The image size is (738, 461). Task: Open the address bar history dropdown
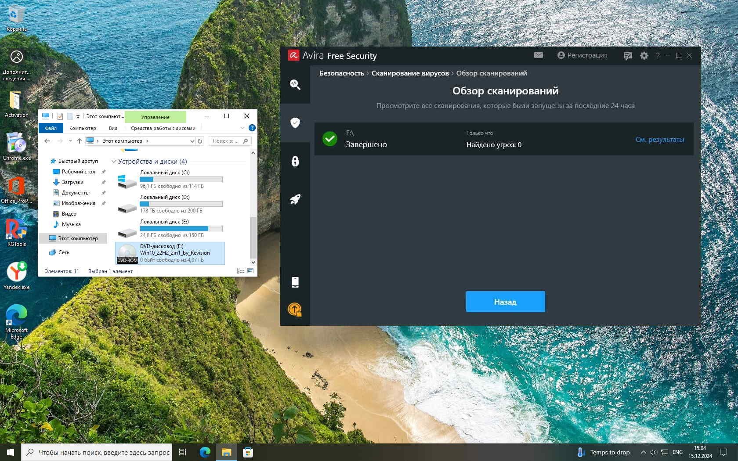point(192,141)
